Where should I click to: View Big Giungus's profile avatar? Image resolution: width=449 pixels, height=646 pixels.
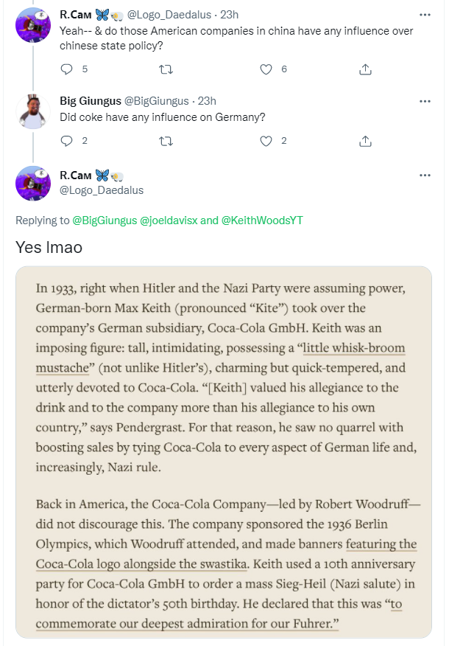pyautogui.click(x=33, y=111)
